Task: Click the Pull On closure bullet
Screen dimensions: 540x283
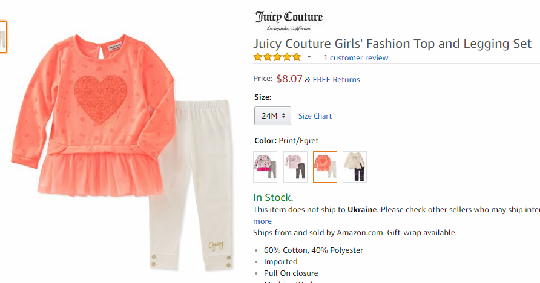Action: (291, 273)
